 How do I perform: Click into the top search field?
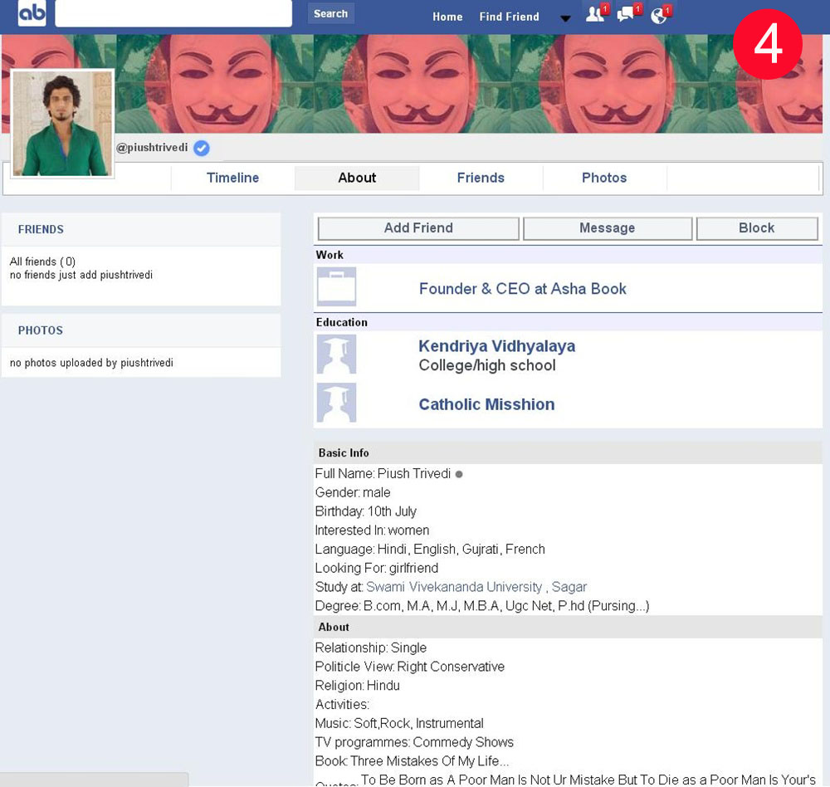pos(173,12)
